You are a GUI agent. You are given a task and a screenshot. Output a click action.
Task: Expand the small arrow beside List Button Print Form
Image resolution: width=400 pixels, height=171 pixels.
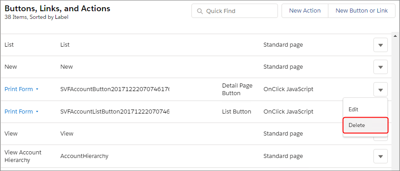(x=37, y=112)
